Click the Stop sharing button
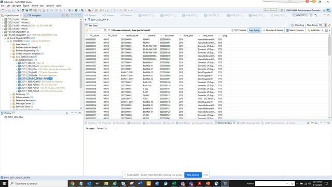The height and width of the screenshot is (187, 332). [x=193, y=175]
